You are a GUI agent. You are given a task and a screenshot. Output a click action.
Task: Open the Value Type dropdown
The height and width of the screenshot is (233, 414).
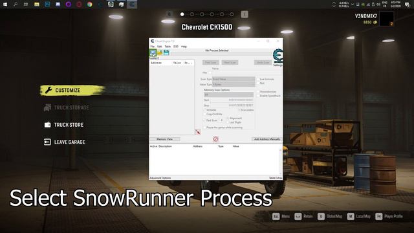234,85
